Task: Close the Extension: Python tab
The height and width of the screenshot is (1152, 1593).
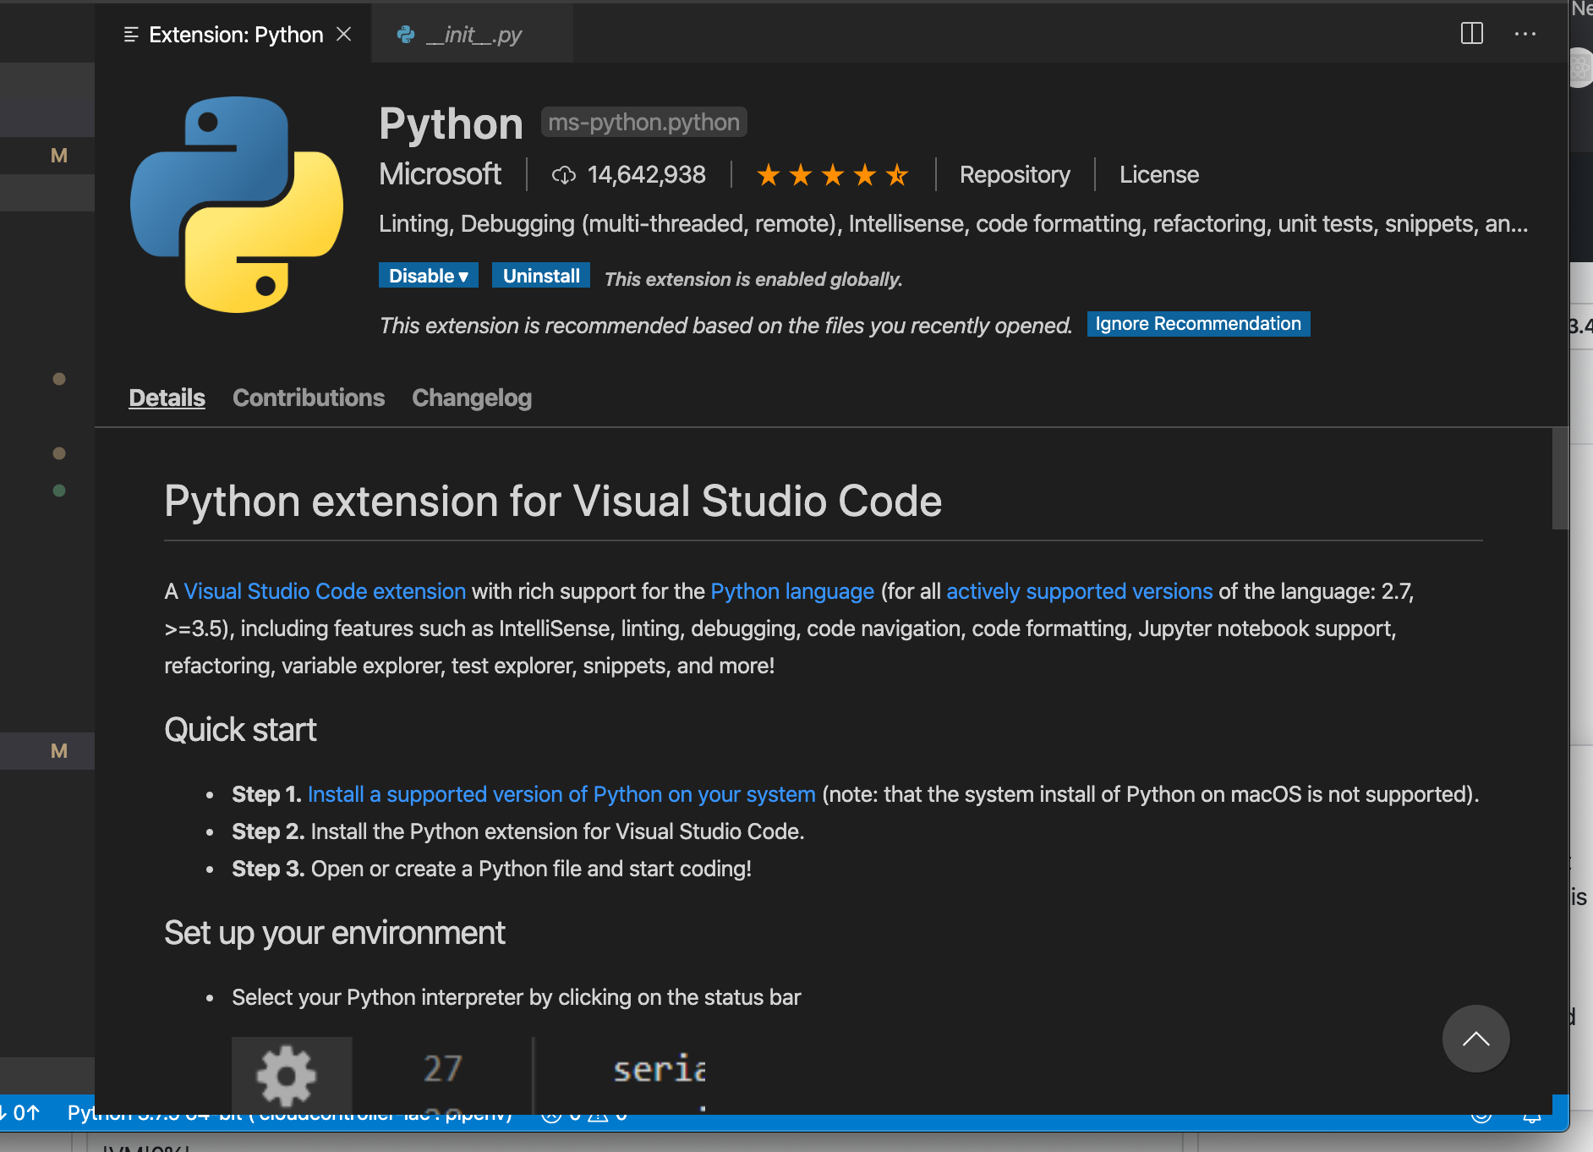Action: click(x=344, y=34)
